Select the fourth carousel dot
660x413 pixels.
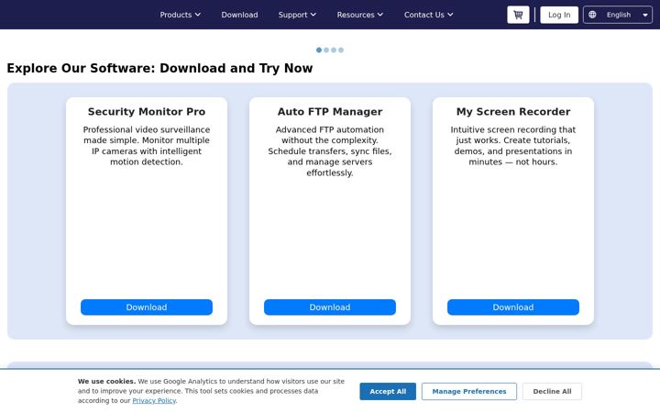click(x=341, y=50)
